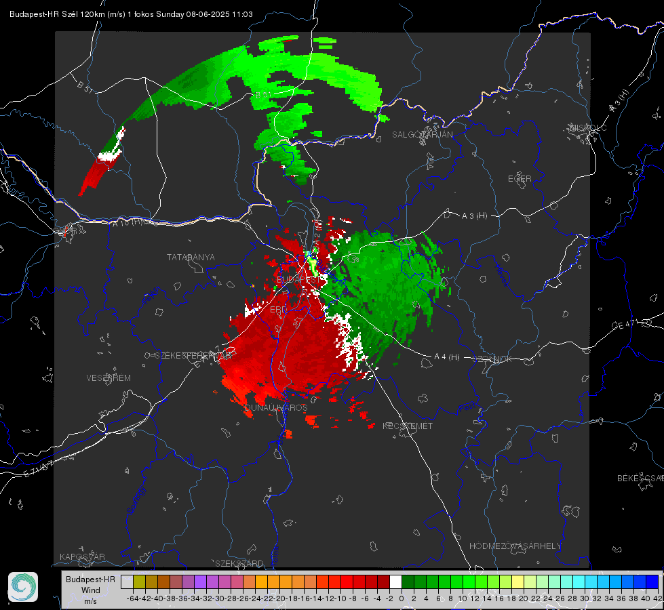
Task: Click the VESZPRÉM city label
Action: [x=109, y=378]
